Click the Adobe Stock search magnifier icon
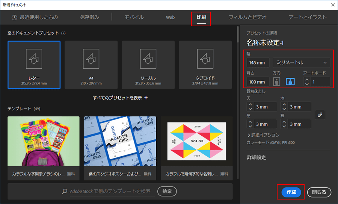The height and width of the screenshot is (204, 338). tap(65, 192)
